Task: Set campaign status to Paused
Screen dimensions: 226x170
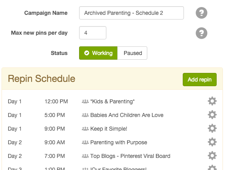Action: [132, 53]
